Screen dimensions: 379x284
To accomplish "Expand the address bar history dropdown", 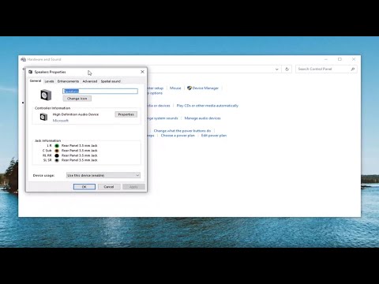I will [277, 69].
